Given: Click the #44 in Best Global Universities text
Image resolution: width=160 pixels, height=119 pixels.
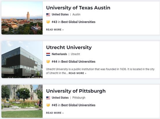Looking at the screenshot, I should pyautogui.click(x=74, y=62).
